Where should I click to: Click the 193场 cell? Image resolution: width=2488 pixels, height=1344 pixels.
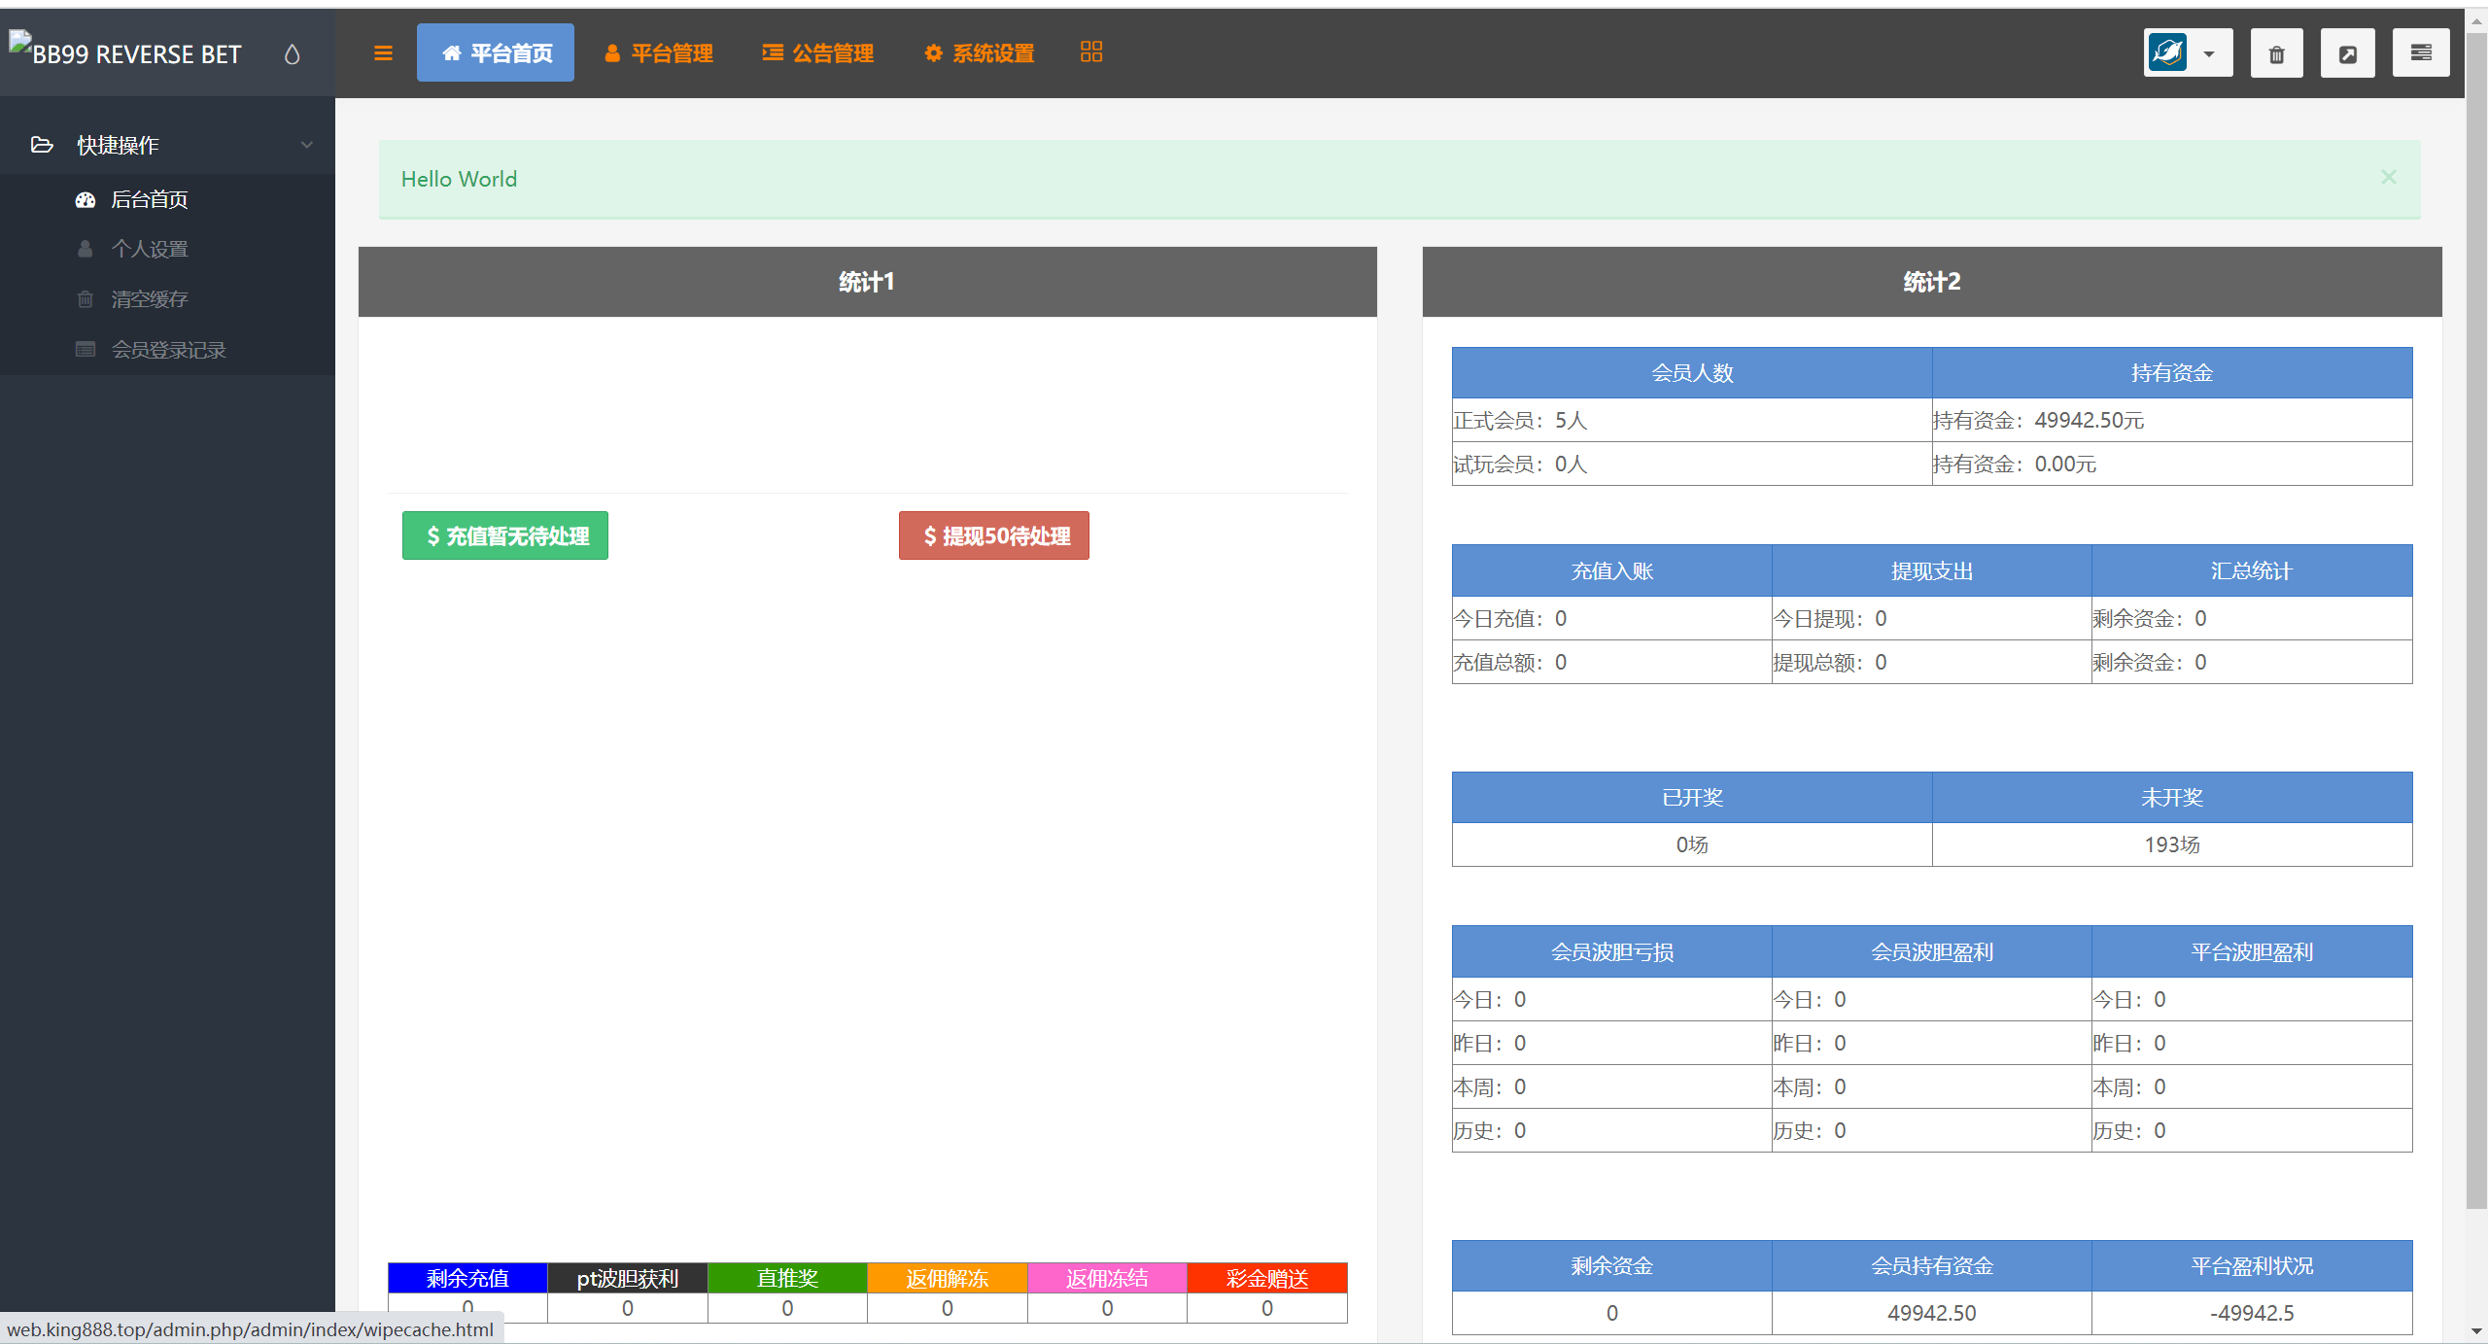(x=2172, y=844)
